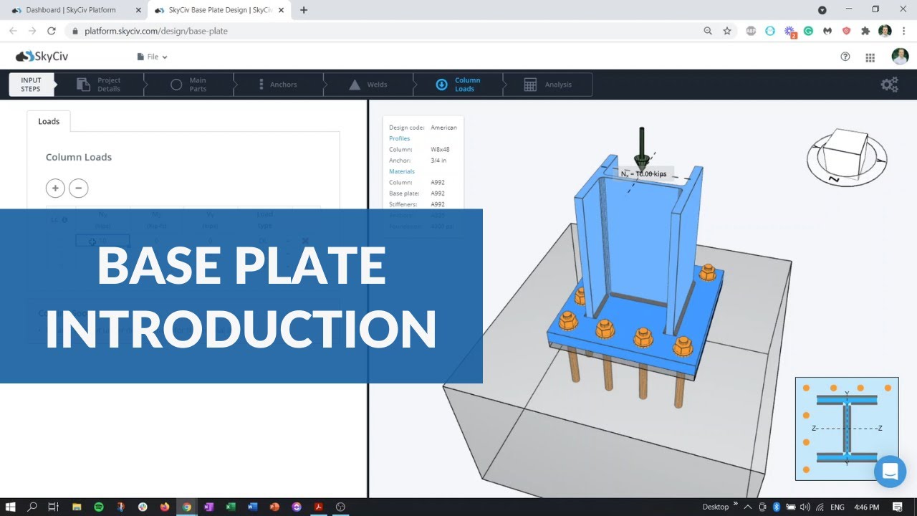Select the Loads tab

click(x=49, y=121)
